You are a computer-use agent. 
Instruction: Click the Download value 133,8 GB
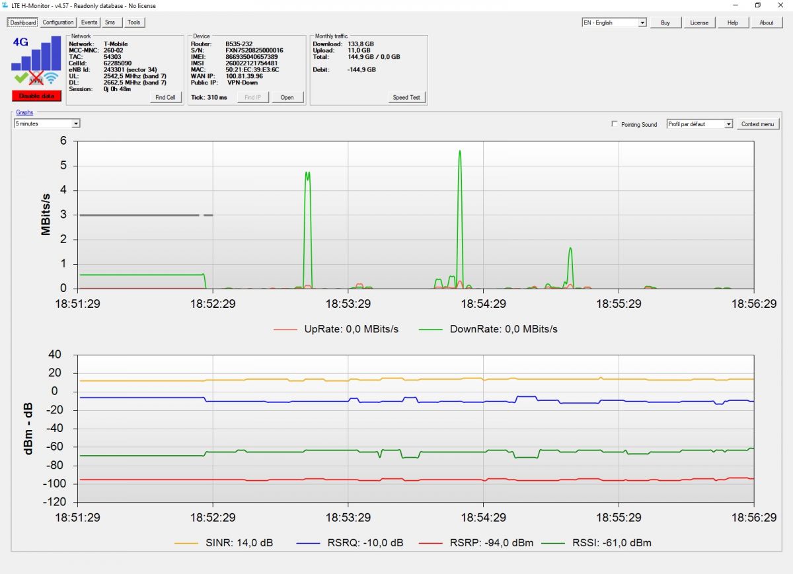pyautogui.click(x=362, y=44)
